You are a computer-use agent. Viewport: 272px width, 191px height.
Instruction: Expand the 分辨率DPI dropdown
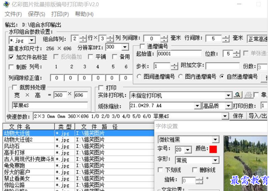click(x=125, y=47)
